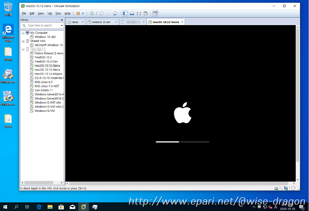Viewport: 309px width, 211px height.
Task: Click the VM view scroll left arrow
Action: pyautogui.click(x=67, y=184)
